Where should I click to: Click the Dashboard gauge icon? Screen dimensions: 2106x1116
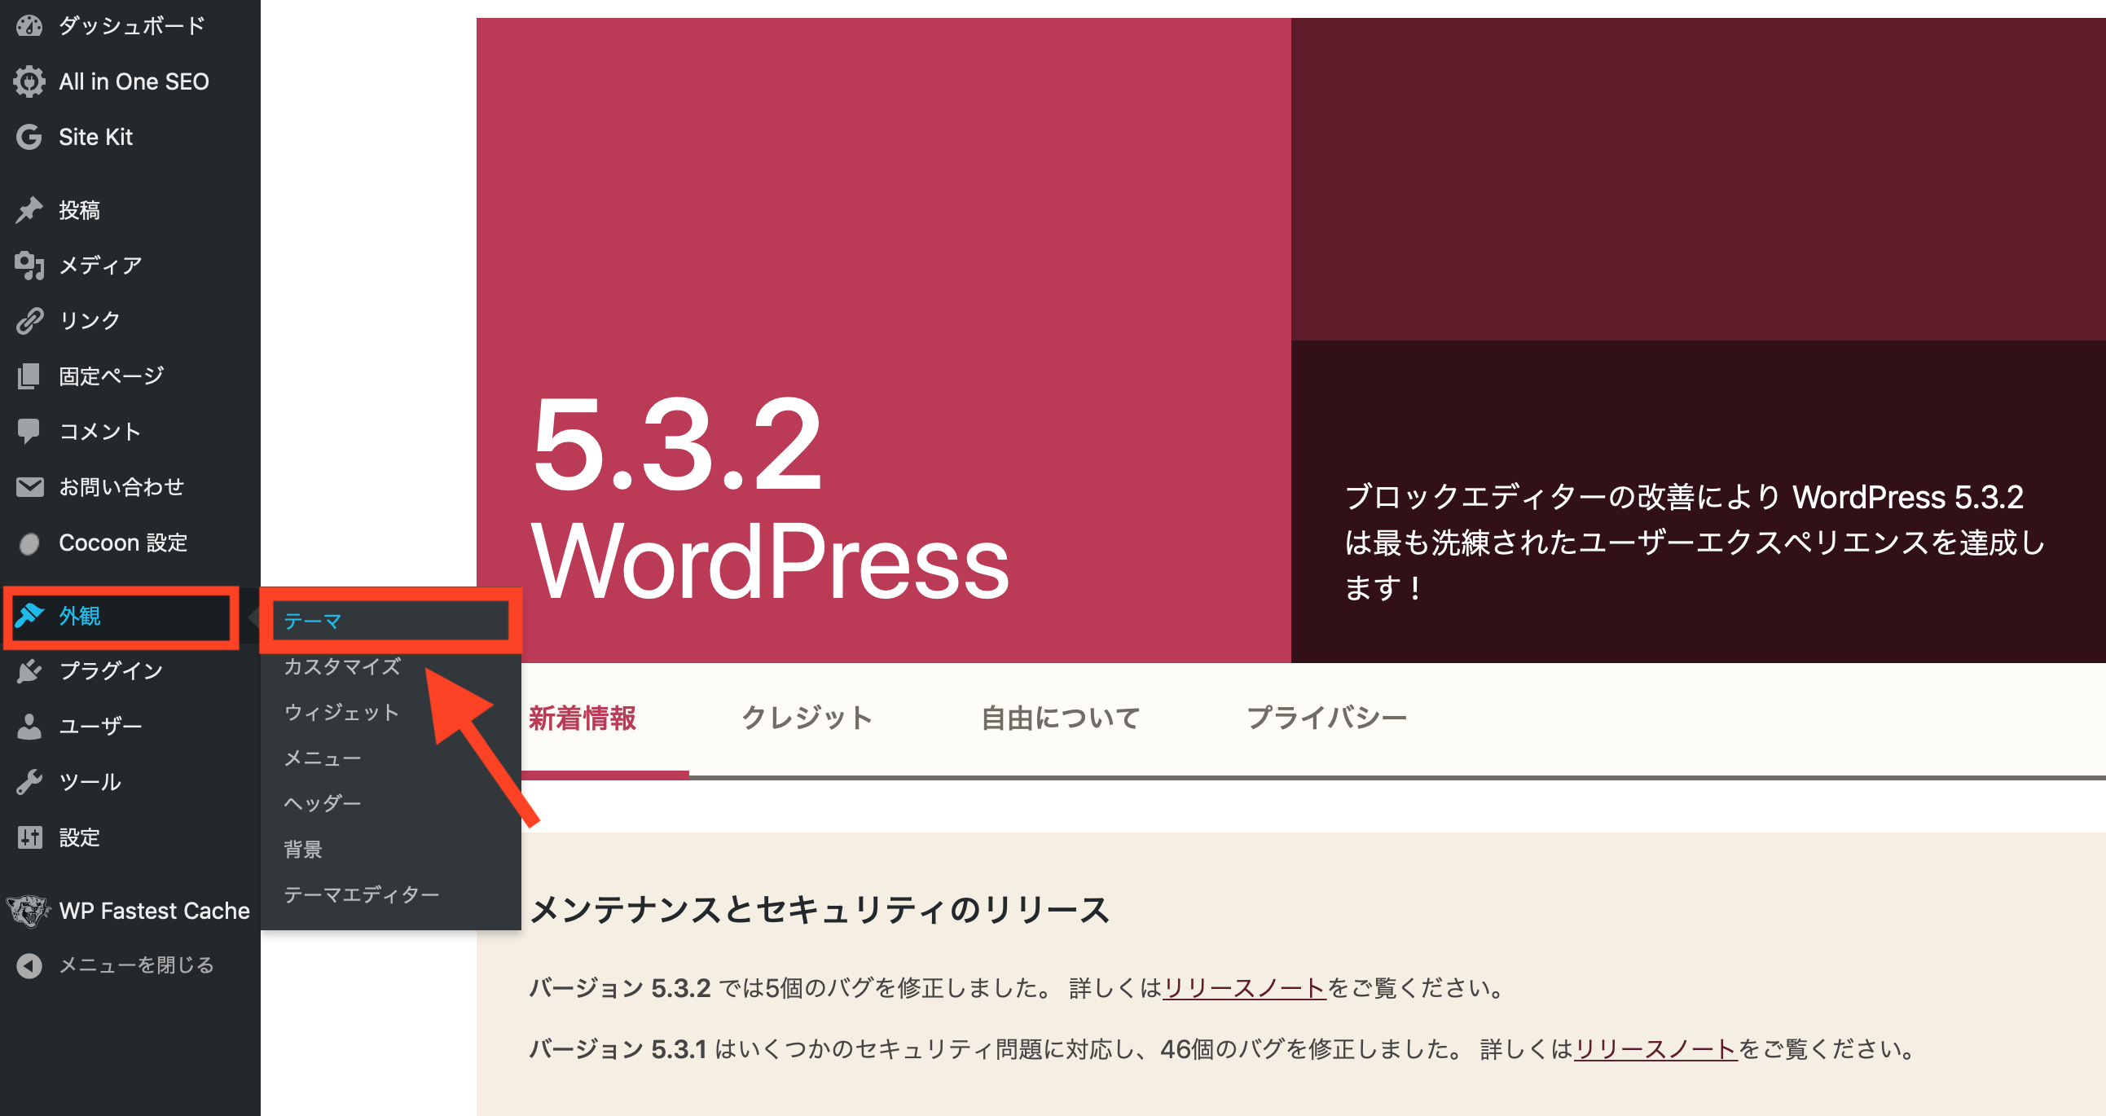coord(29,25)
